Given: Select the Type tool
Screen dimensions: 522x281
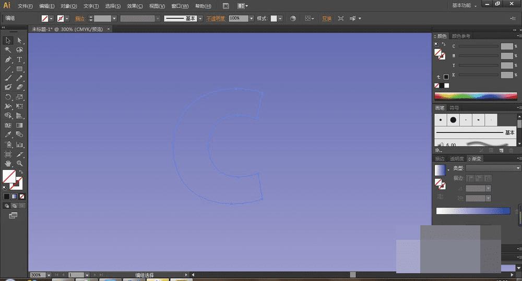Looking at the screenshot, I should 19,59.
